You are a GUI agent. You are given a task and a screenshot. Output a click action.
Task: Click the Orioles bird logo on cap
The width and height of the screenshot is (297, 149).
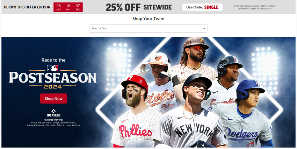pos(158,58)
